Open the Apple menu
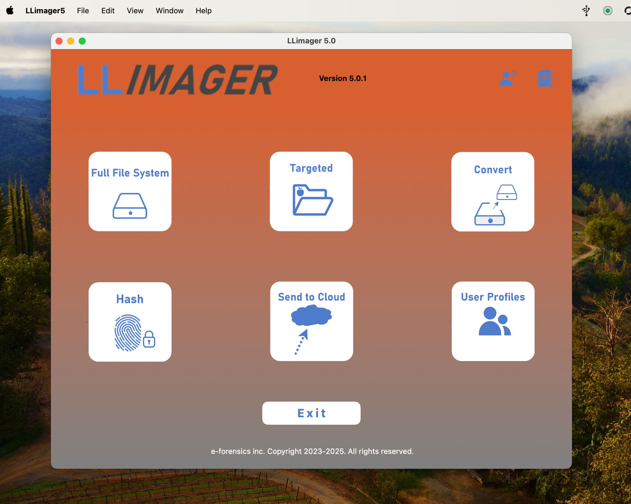631x504 pixels. pyautogui.click(x=10, y=11)
